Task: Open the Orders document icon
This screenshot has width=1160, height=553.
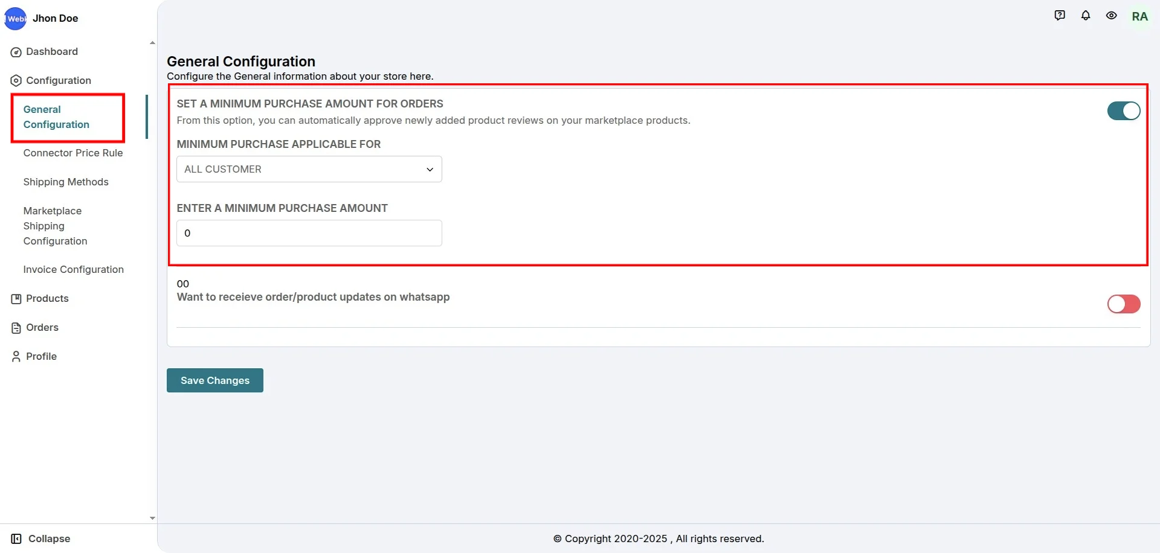Action: pos(15,327)
